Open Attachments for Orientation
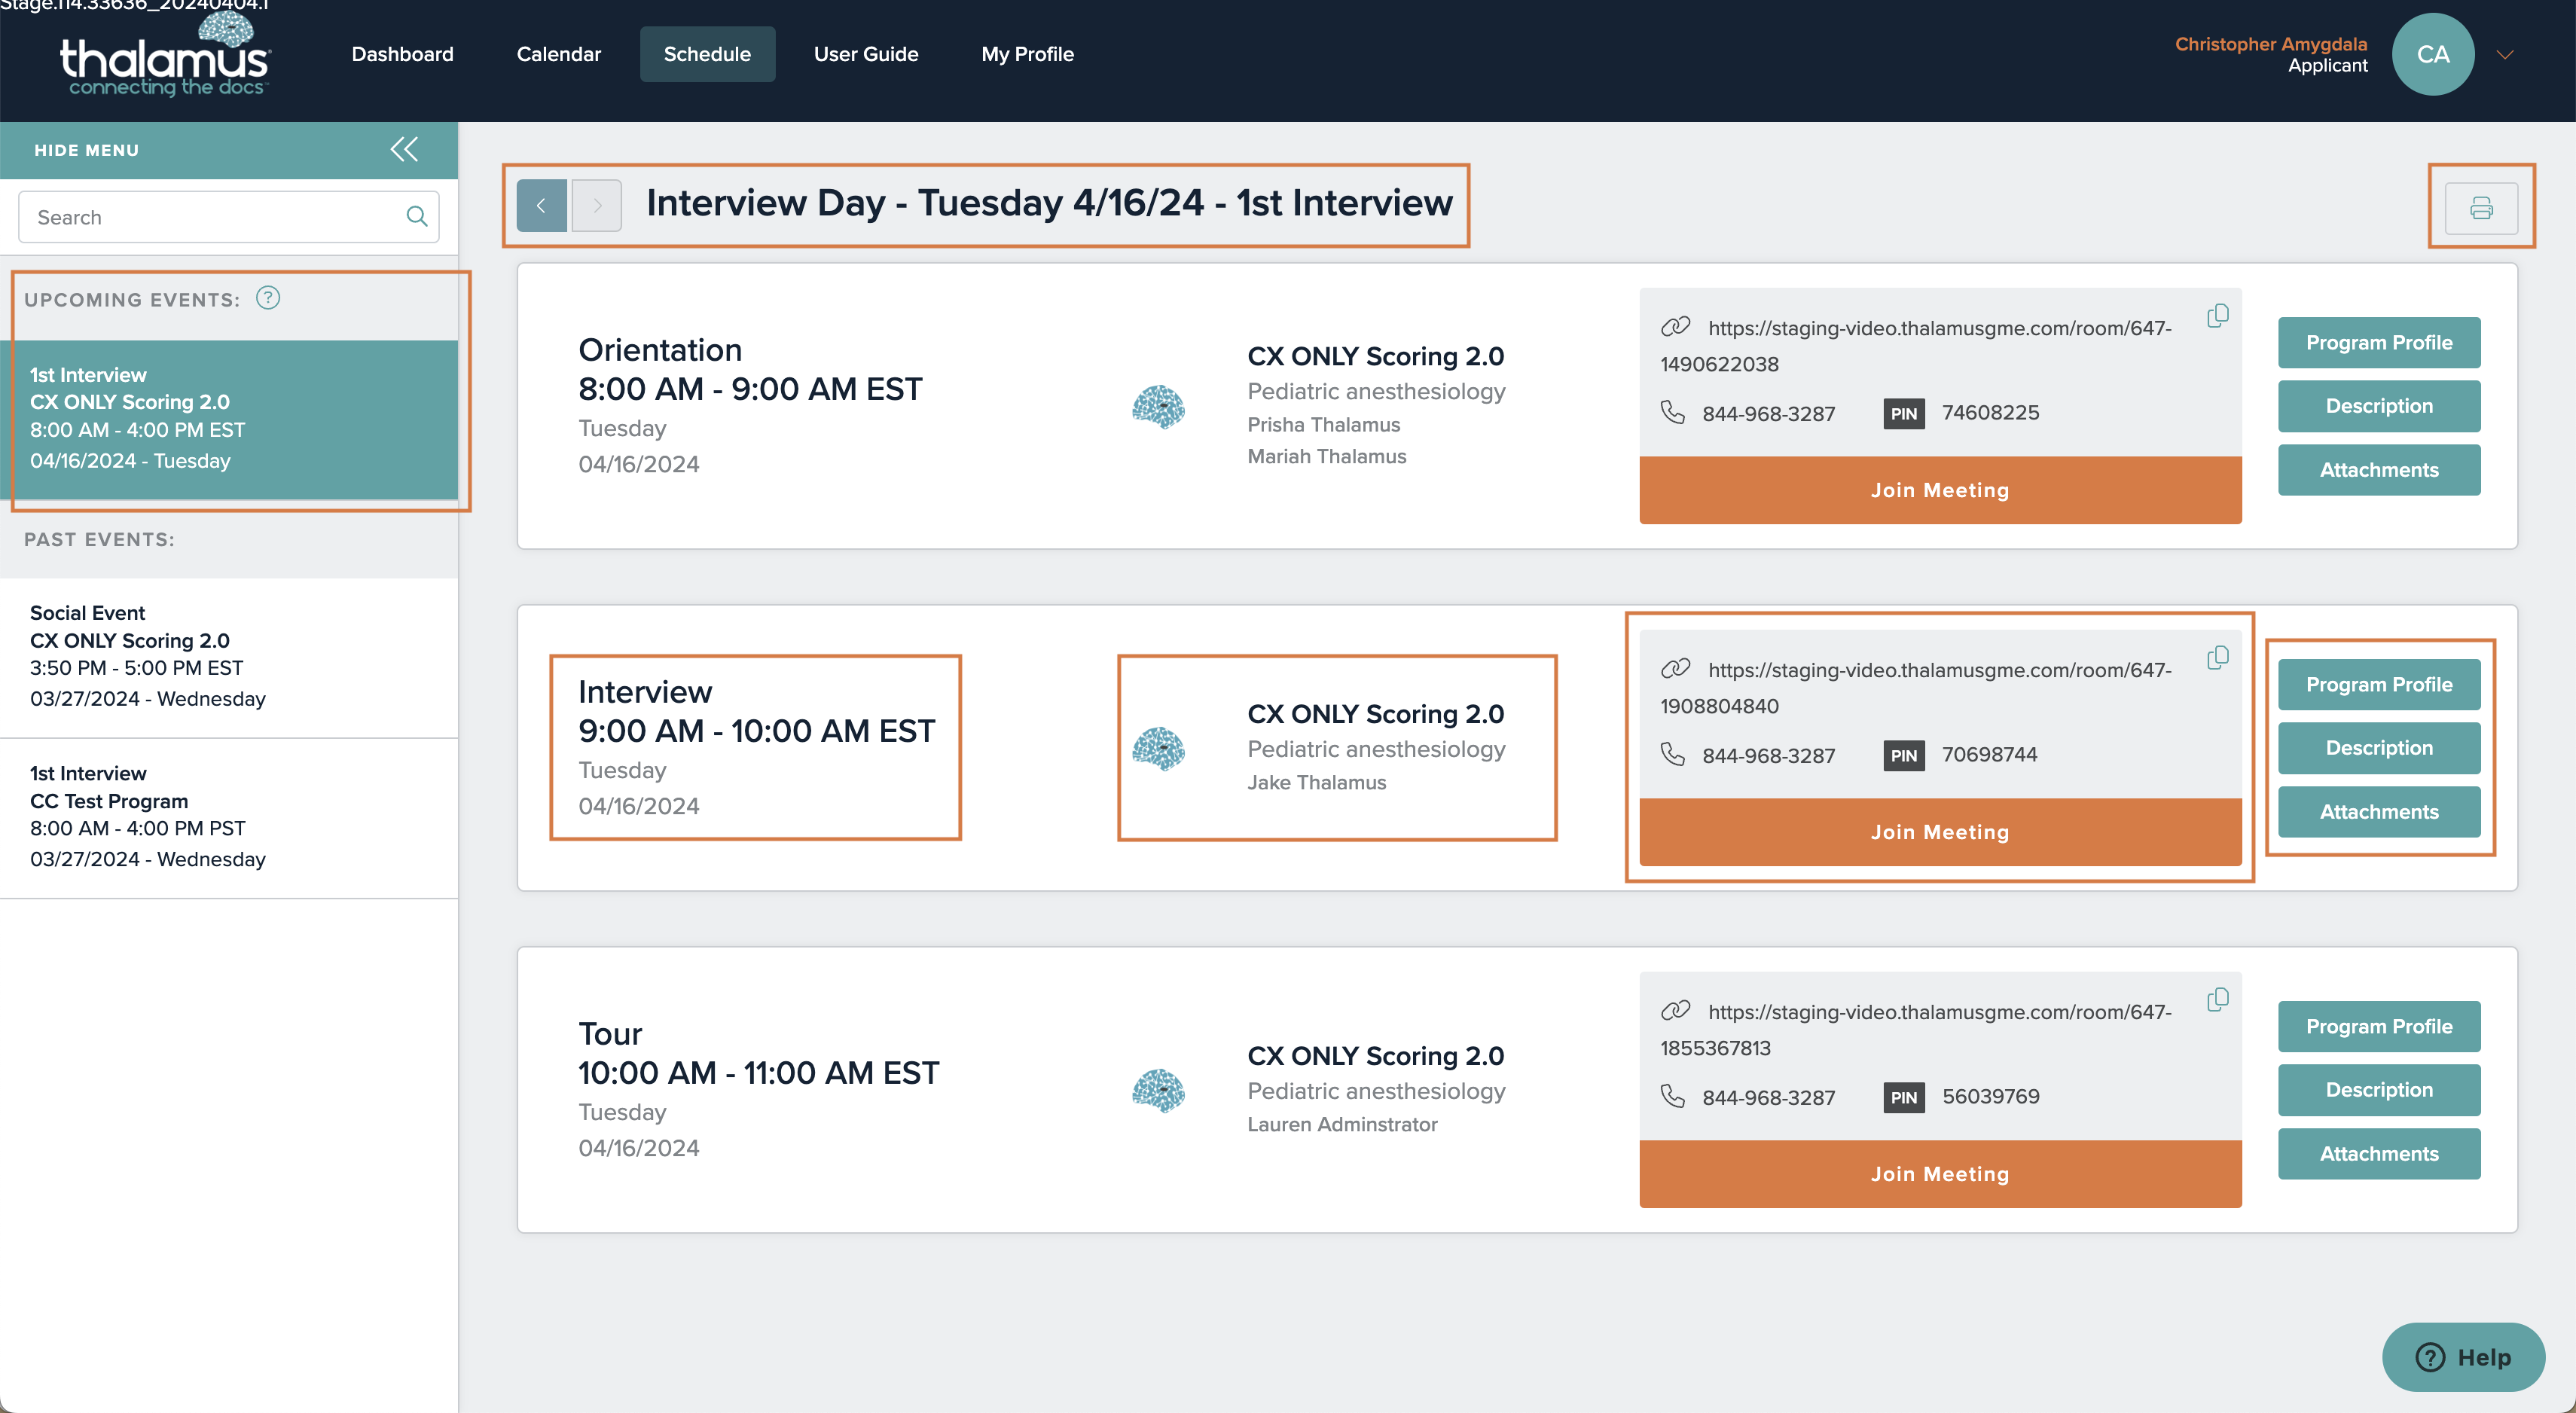Screen dimensions: 2576x1413 (x=2378, y=470)
